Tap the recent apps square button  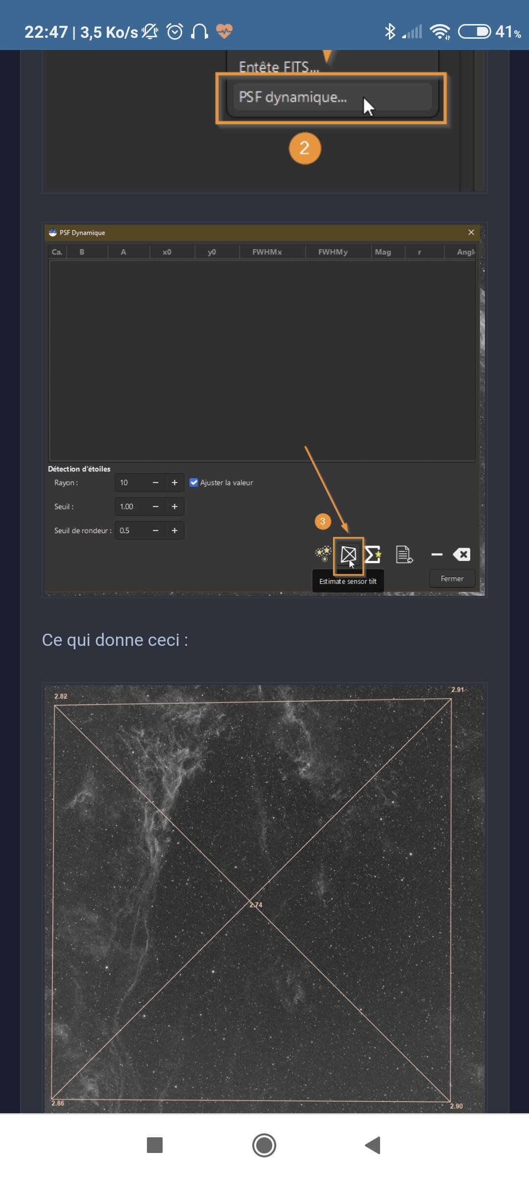point(155,1146)
